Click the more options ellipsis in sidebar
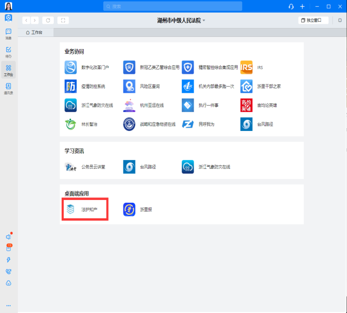Screen dimensions: 347x313 click(8, 305)
